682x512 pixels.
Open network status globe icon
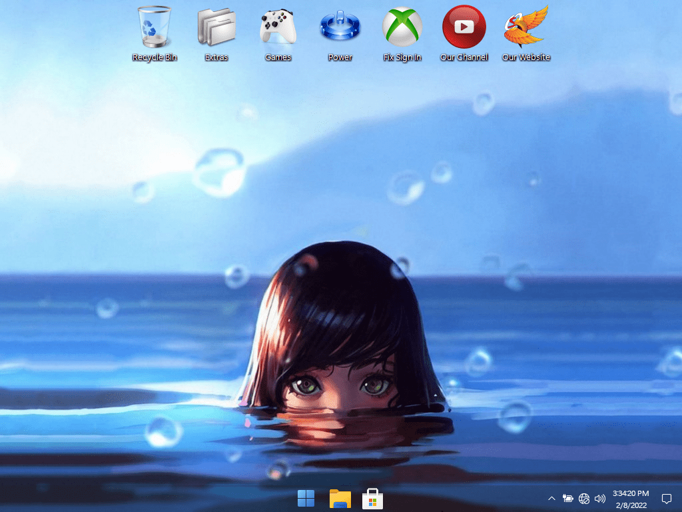(x=584, y=499)
